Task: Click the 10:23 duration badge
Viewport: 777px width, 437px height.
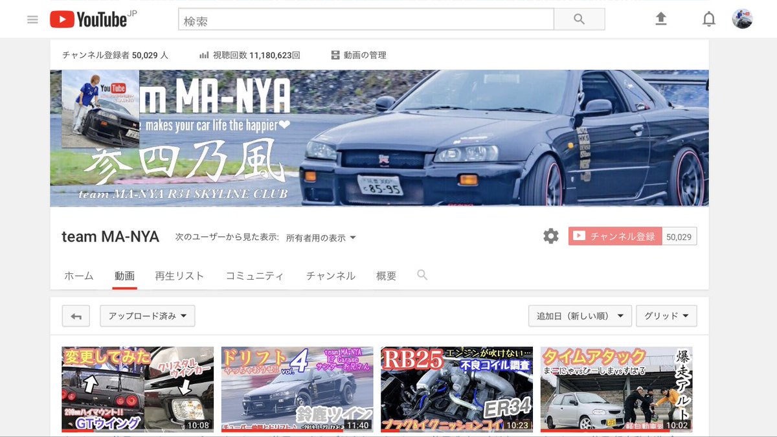Action: [x=517, y=425]
